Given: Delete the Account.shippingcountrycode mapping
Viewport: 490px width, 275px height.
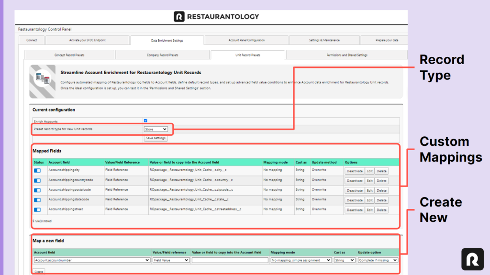Looking at the screenshot, I should pos(381,181).
